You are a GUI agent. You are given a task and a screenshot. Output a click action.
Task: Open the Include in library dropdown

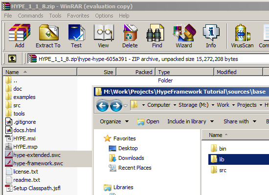(190, 121)
